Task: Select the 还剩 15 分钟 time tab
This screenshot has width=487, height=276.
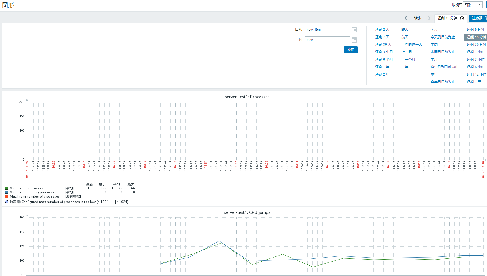Action: coord(450,18)
